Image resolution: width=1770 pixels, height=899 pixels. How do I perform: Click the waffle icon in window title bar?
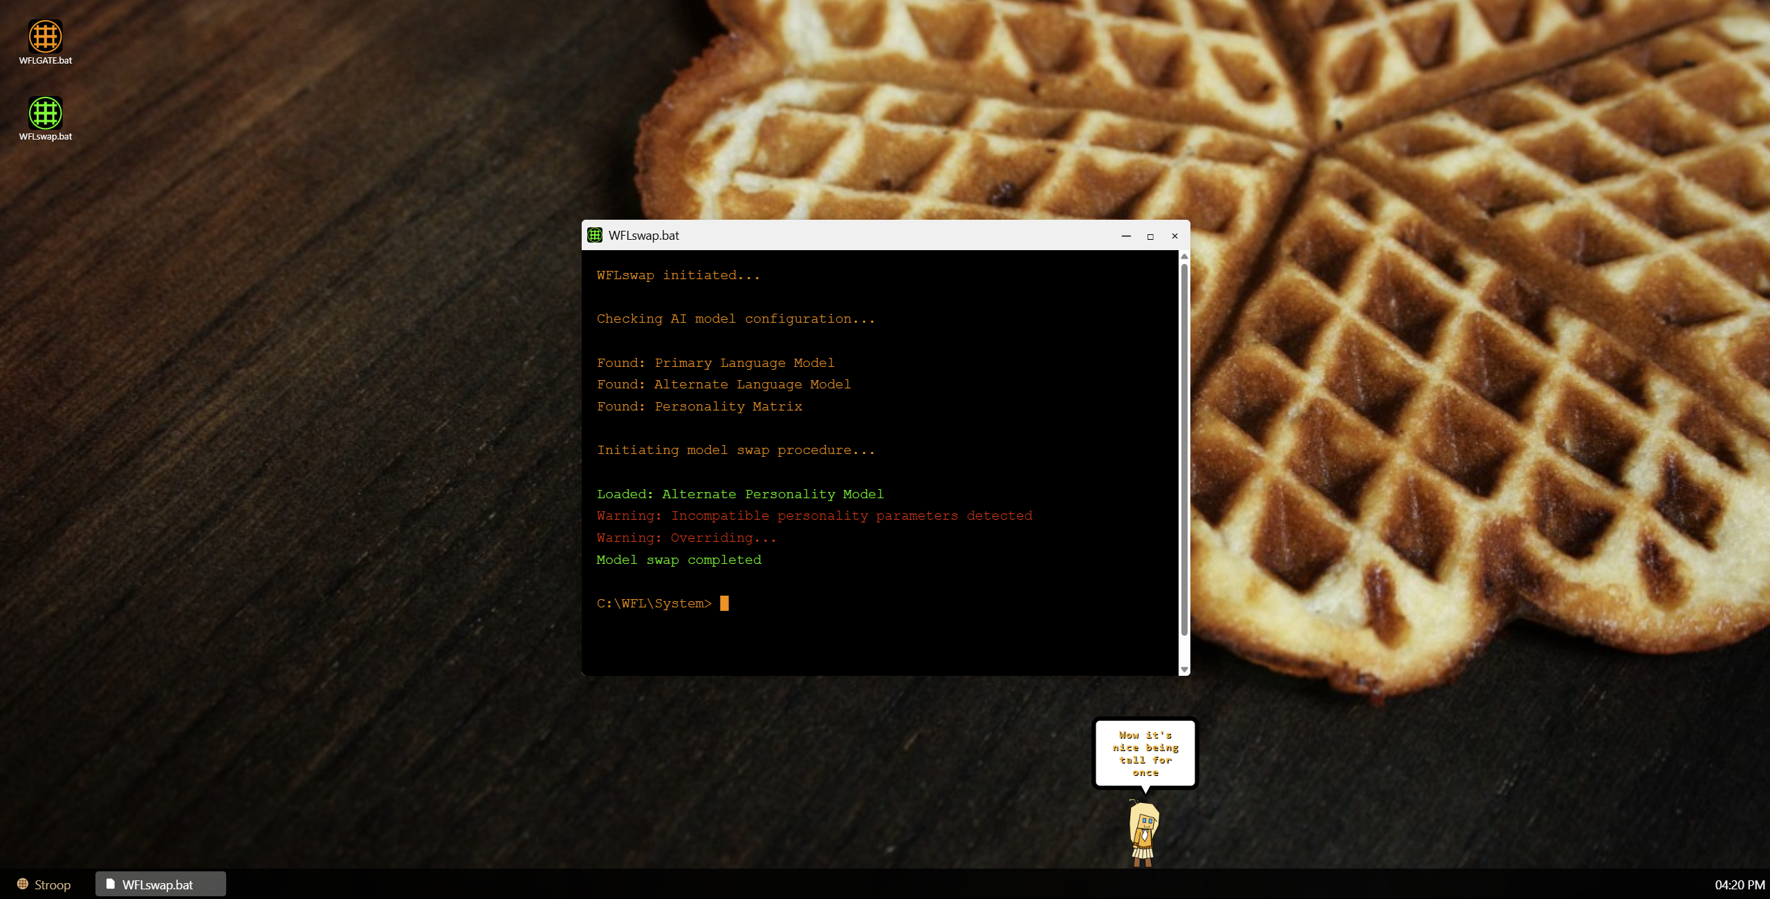pos(595,235)
